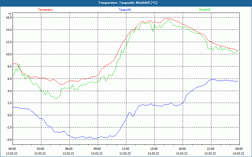Image resolution: width=252 pixels, height=157 pixels.
Task: Click the 8,0 y-axis value
Action: click(9, 66)
